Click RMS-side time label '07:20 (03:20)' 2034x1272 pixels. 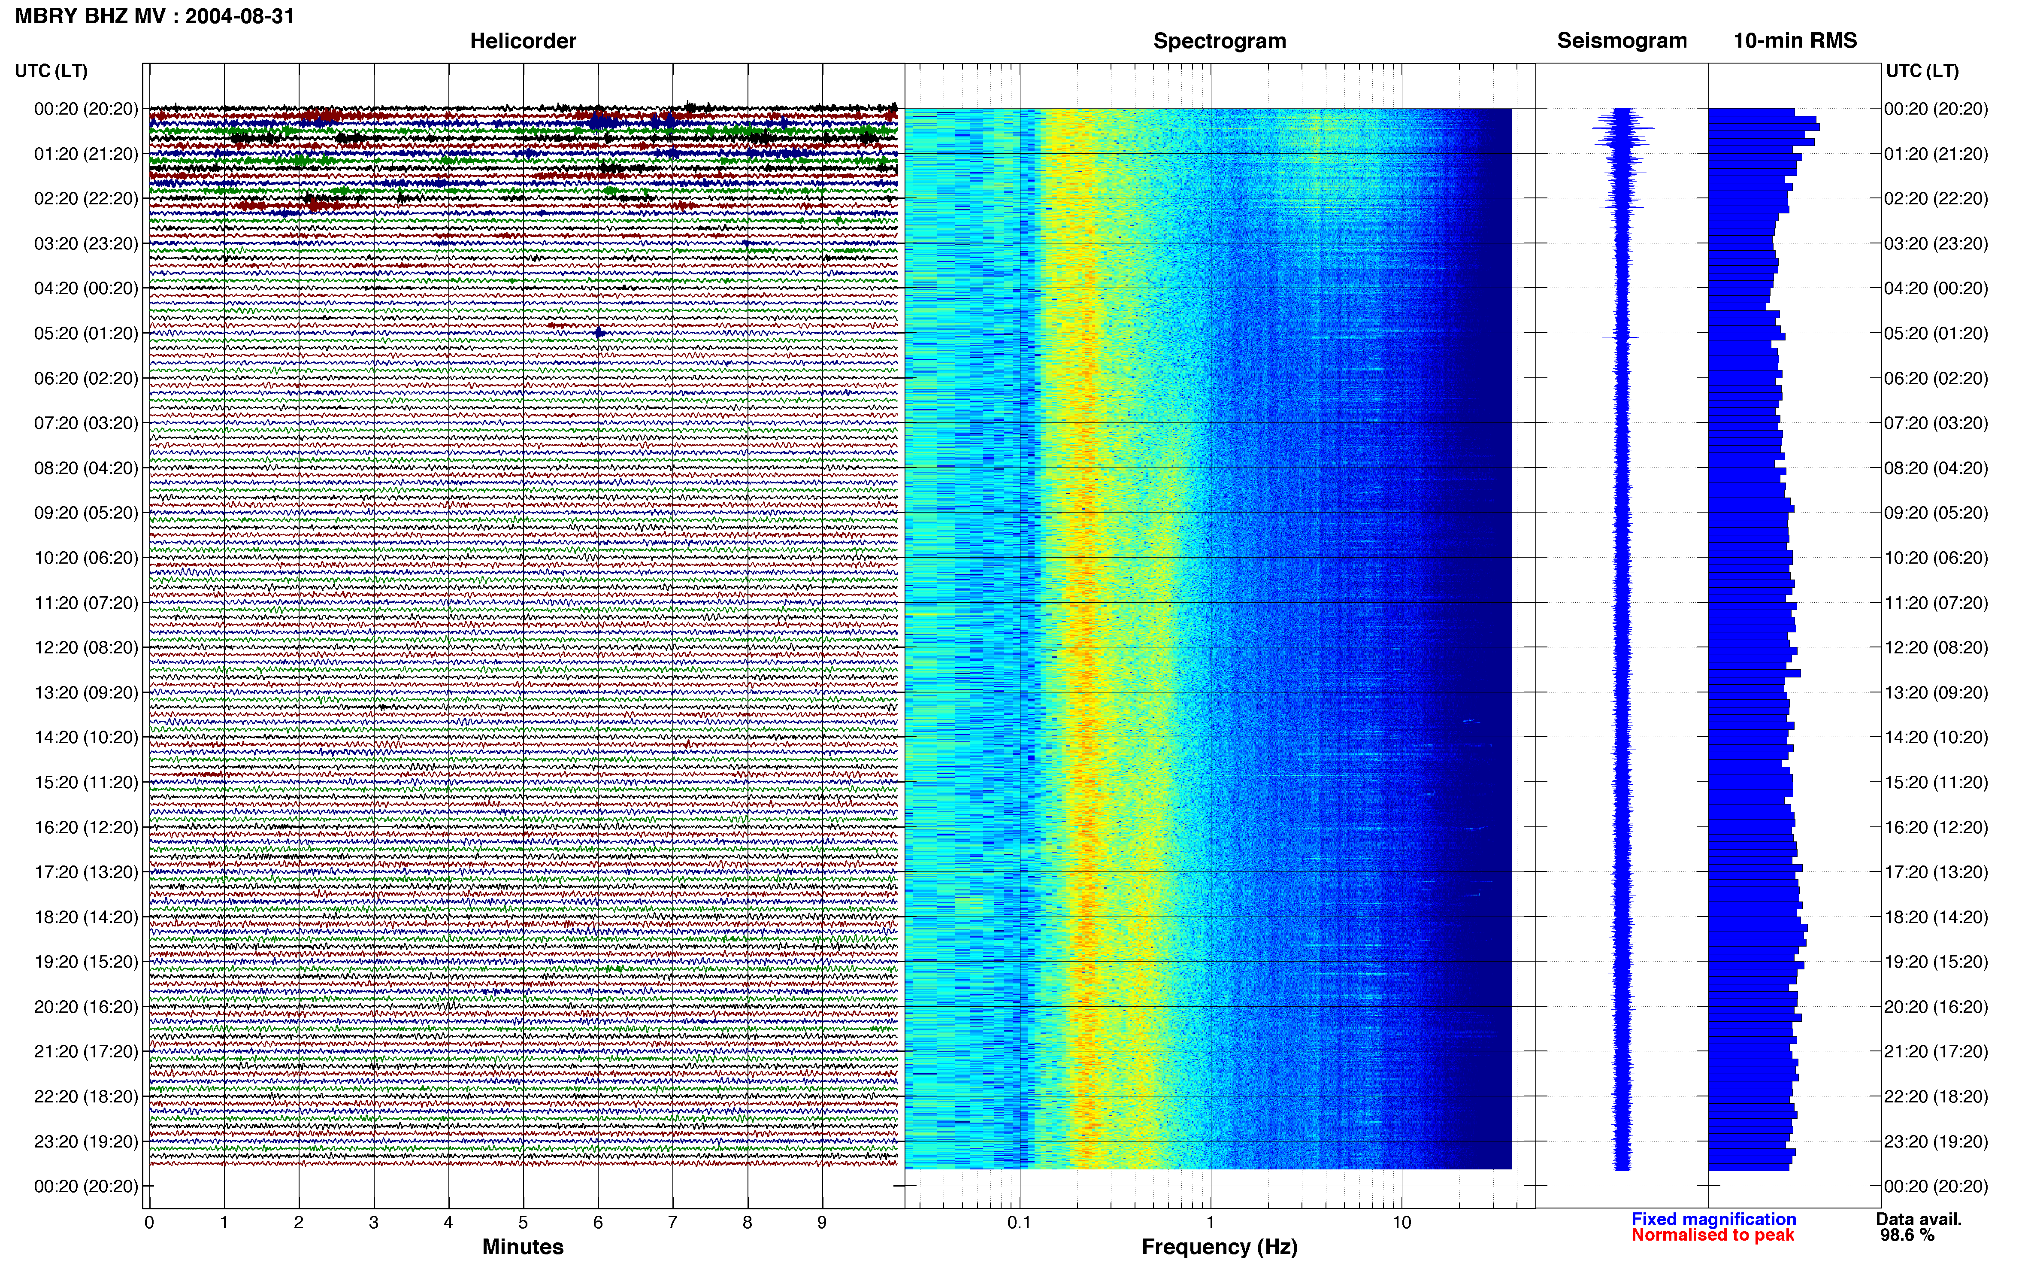[x=1936, y=423]
